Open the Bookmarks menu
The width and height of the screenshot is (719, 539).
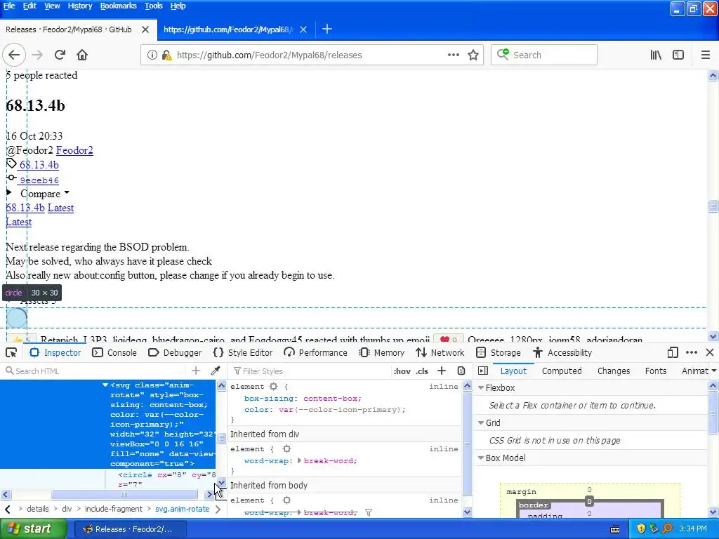point(118,6)
